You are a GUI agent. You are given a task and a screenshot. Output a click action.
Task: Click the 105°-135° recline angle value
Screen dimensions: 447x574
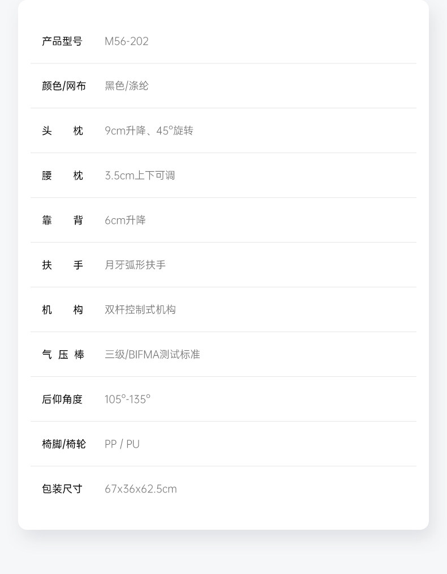[127, 399]
